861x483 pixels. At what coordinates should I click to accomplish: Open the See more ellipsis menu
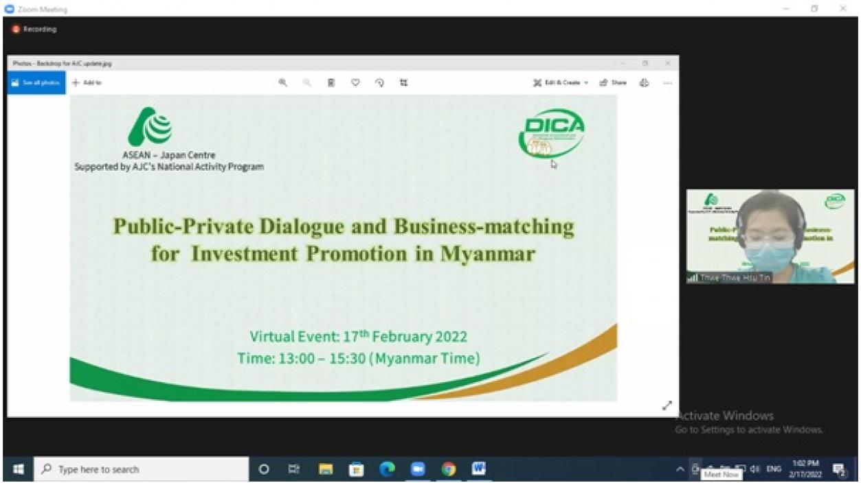667,83
